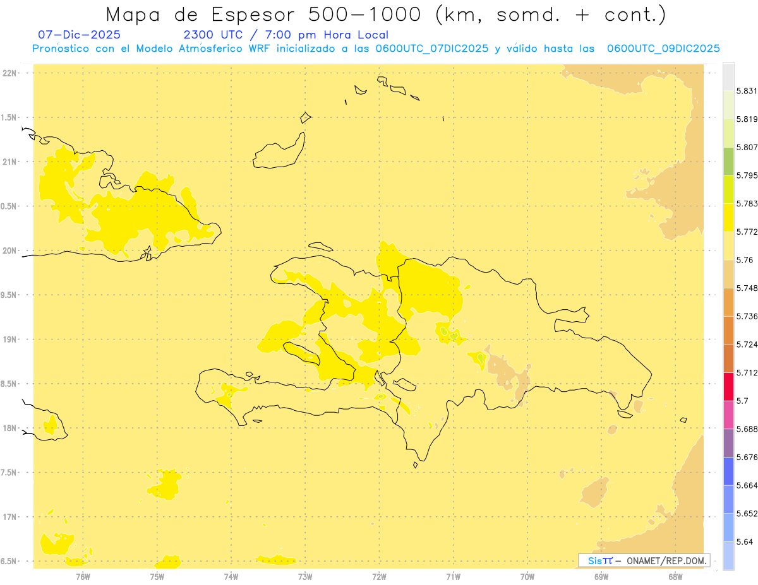758x585 pixels.
Task: Click the 18N latitude label
Action: 9,428
